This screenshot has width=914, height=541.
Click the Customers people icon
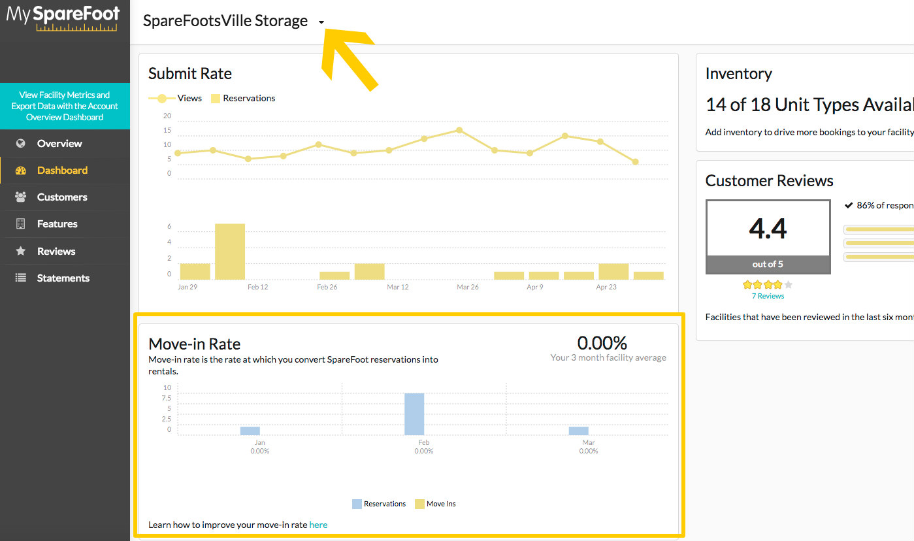coord(21,197)
